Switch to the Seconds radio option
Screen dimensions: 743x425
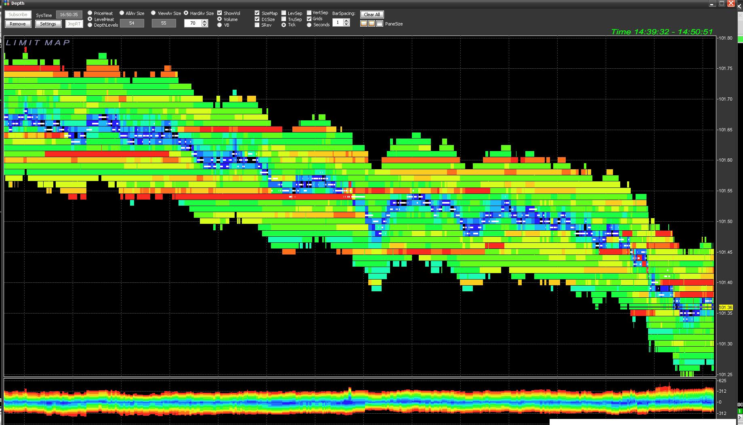309,25
